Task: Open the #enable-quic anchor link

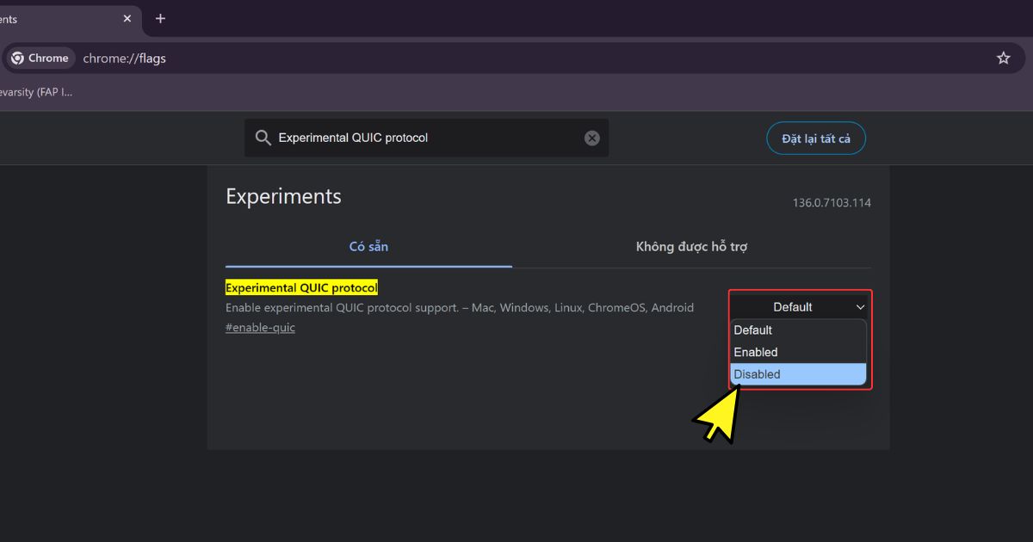Action: tap(260, 328)
